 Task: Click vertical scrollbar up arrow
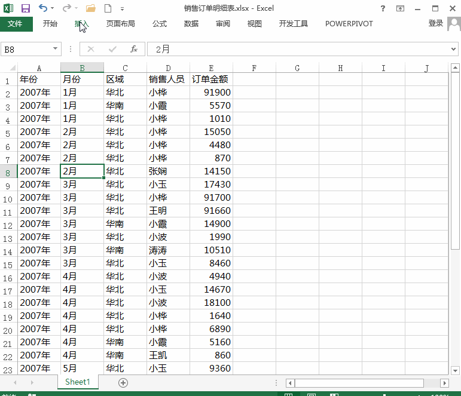coord(455,68)
